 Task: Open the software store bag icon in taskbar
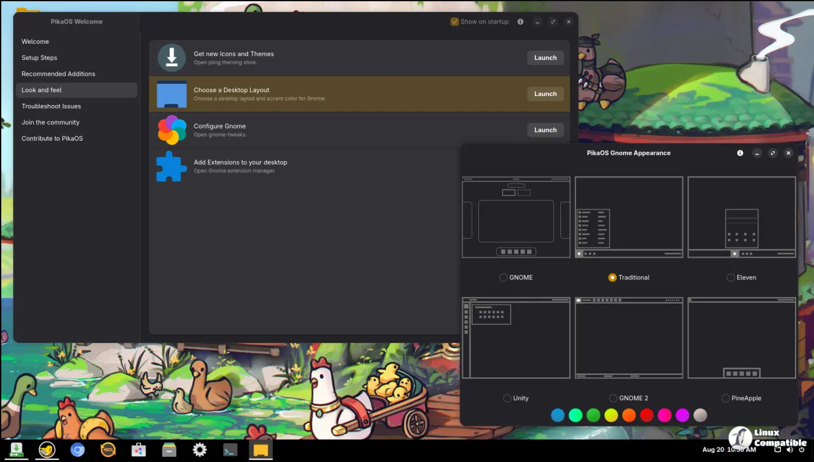[139, 450]
